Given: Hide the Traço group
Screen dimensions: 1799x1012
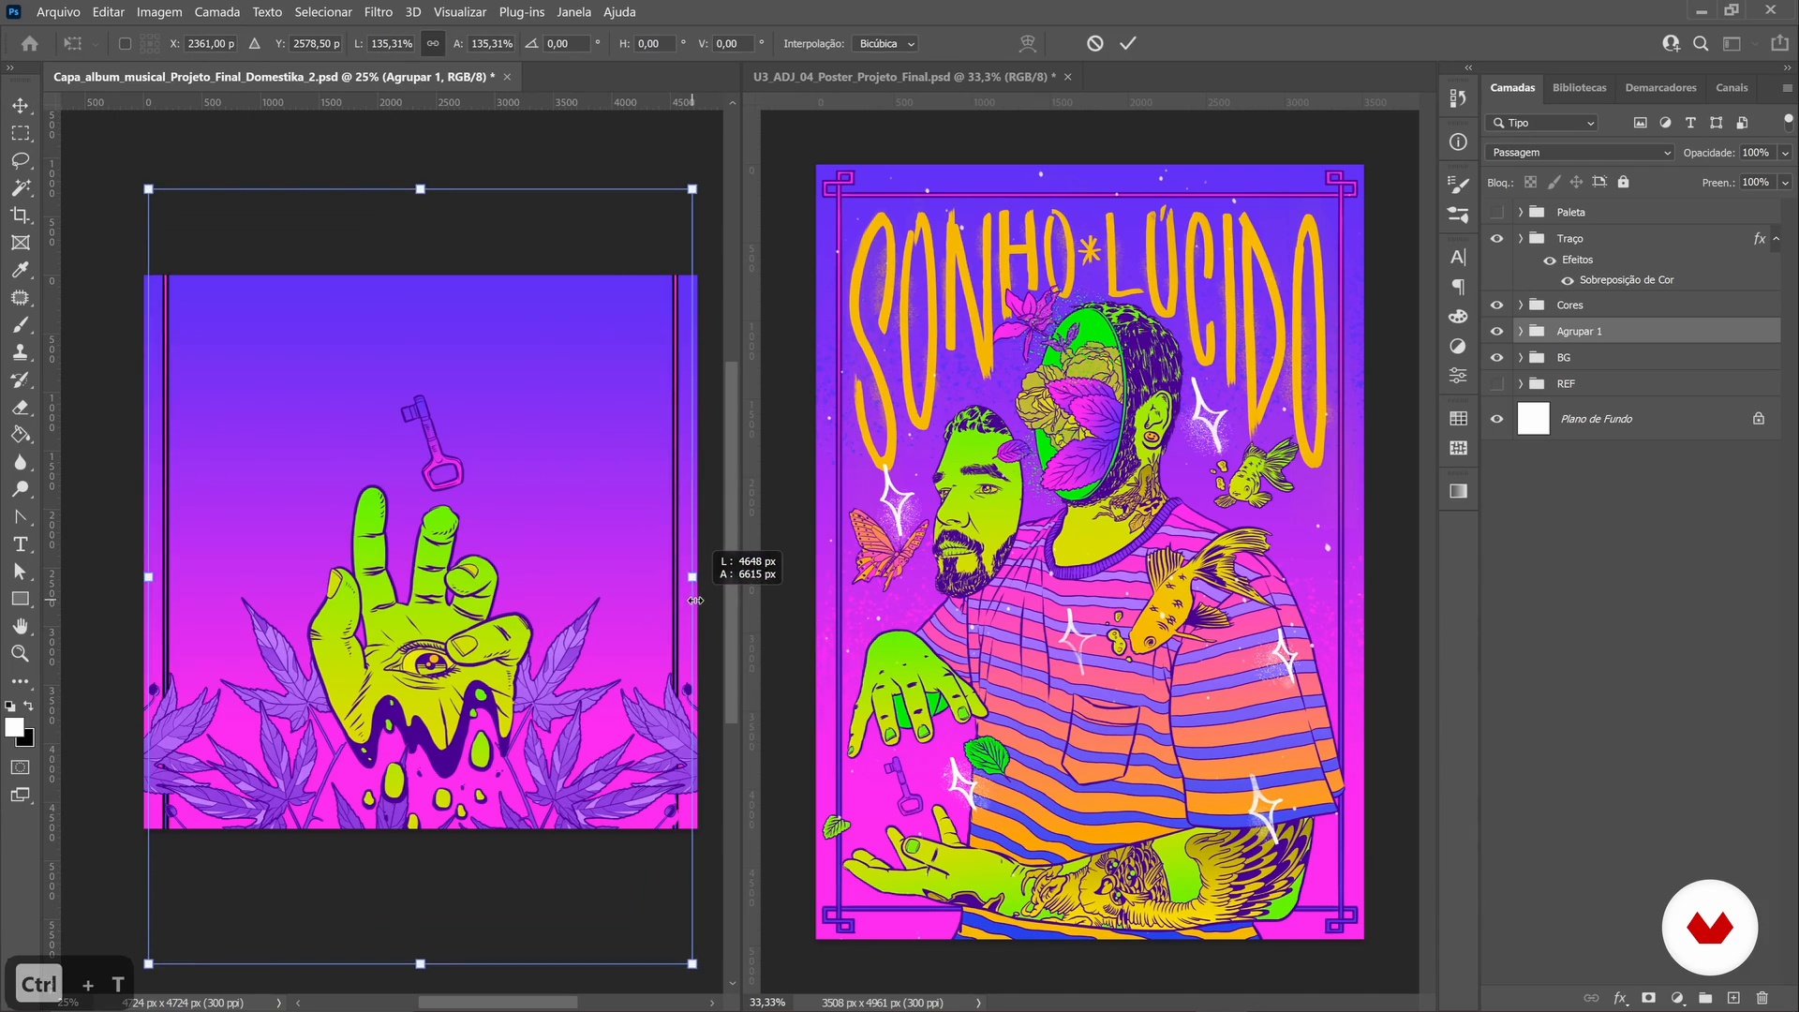Looking at the screenshot, I should 1497,239.
